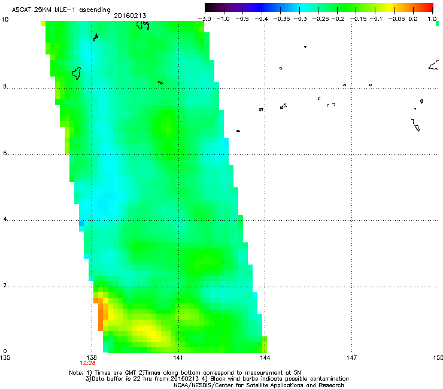Click latitude axis label 8
This screenshot has width=443, height=389.
point(5,86)
